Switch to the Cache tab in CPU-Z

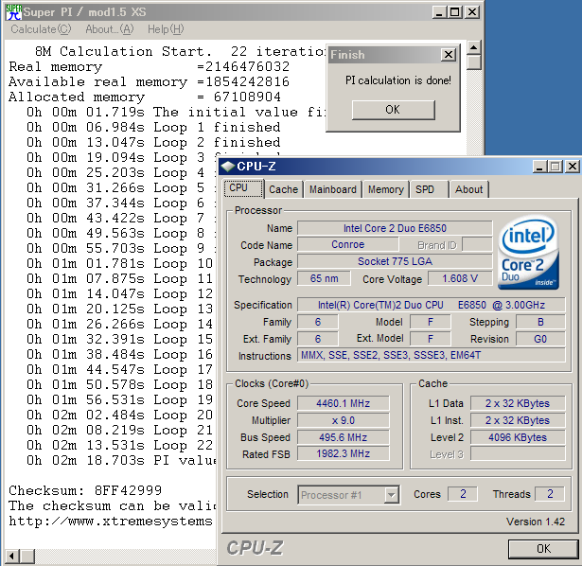[284, 189]
